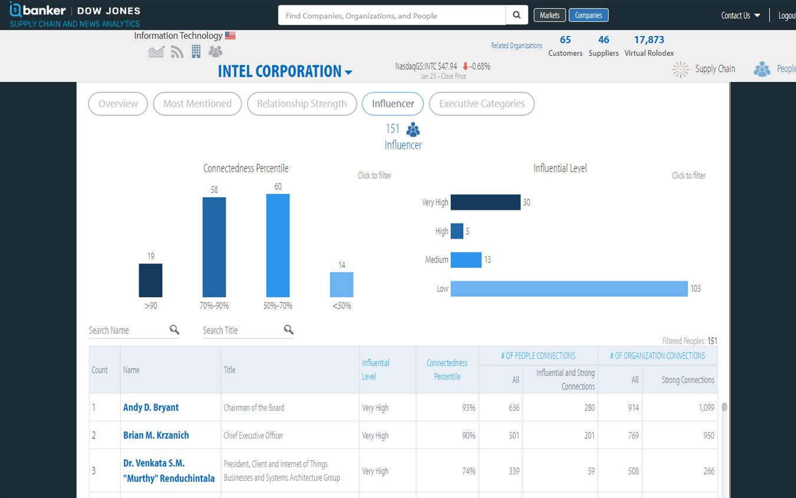Image resolution: width=796 pixels, height=498 pixels.
Task: Filter by the Very High influence bar
Action: pos(485,202)
